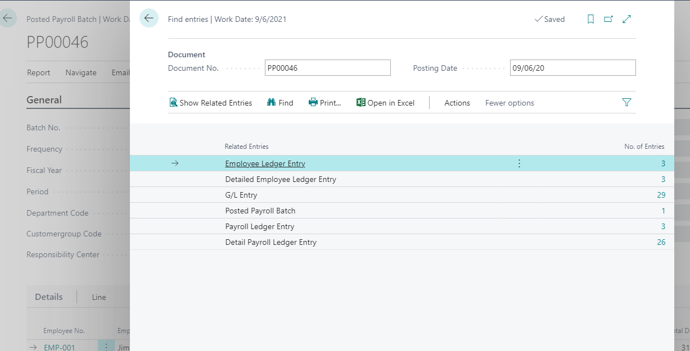Image resolution: width=690 pixels, height=351 pixels.
Task: Toggle the filter pane funnel icon
Action: [627, 102]
